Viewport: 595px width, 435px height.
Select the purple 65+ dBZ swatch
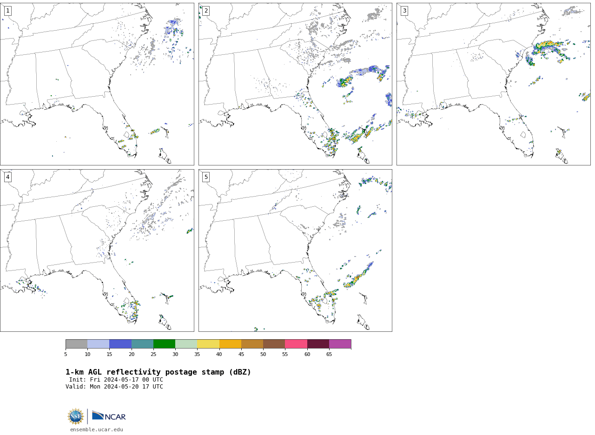[340, 344]
